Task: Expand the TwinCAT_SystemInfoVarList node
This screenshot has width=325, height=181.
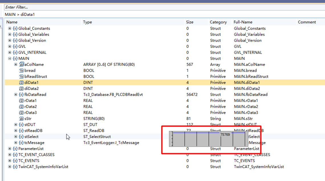Action: tap(9, 166)
